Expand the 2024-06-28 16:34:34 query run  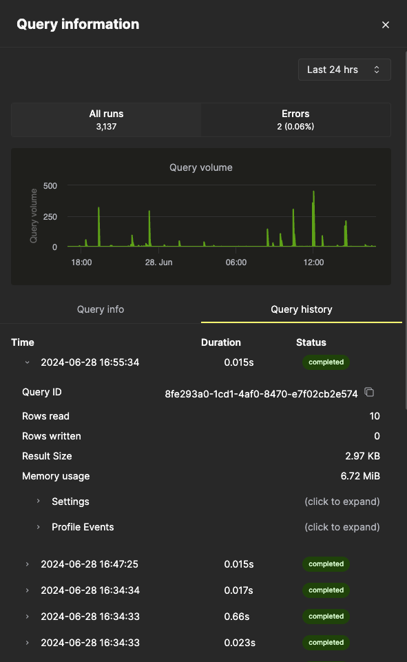point(27,590)
